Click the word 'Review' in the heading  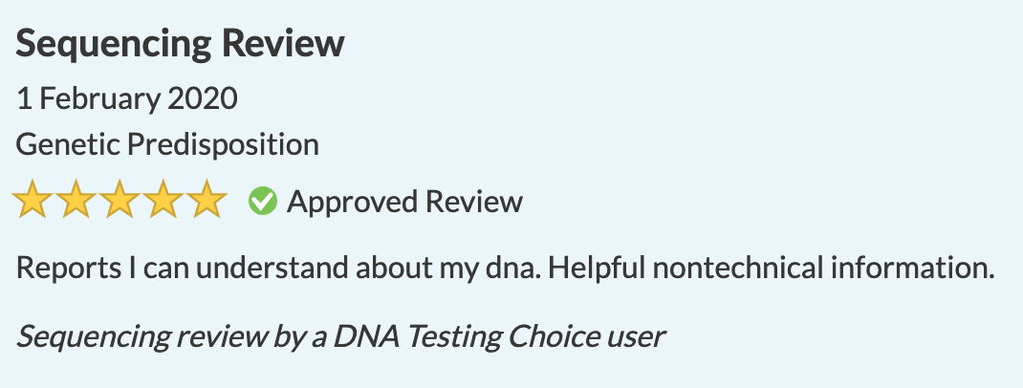click(282, 43)
